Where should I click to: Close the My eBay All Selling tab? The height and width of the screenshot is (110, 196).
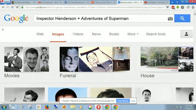click(x=34, y=2)
